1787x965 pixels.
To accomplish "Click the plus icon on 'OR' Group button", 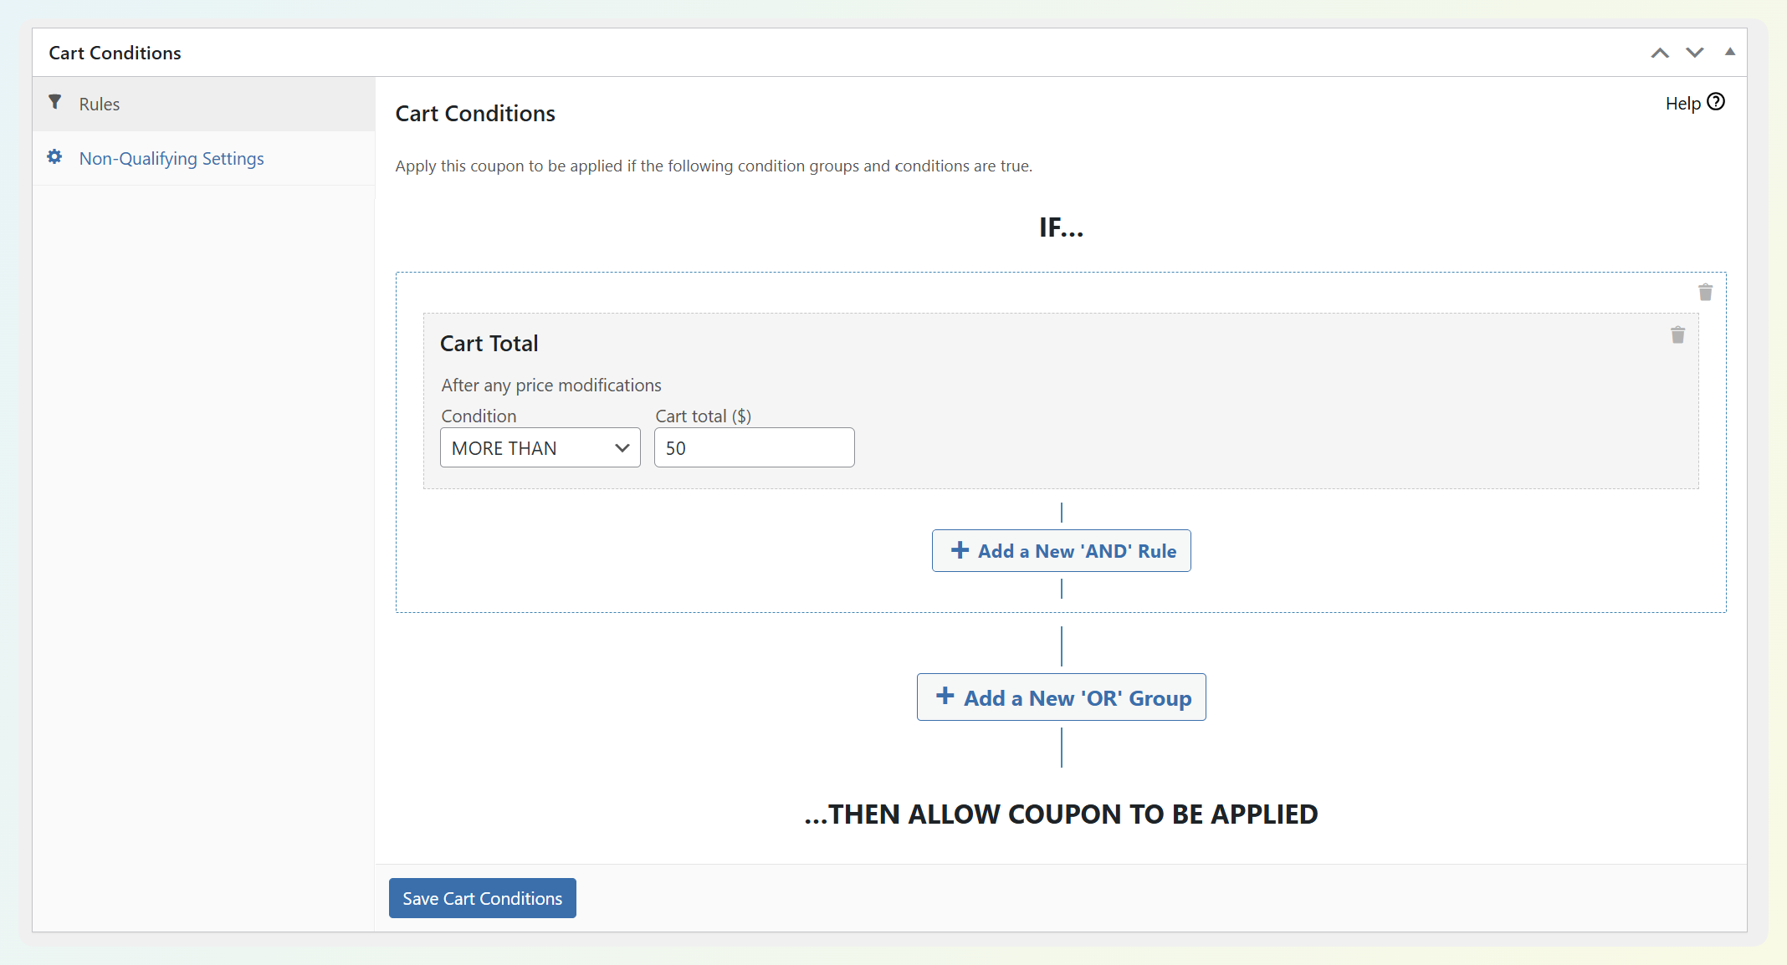I will (x=945, y=697).
